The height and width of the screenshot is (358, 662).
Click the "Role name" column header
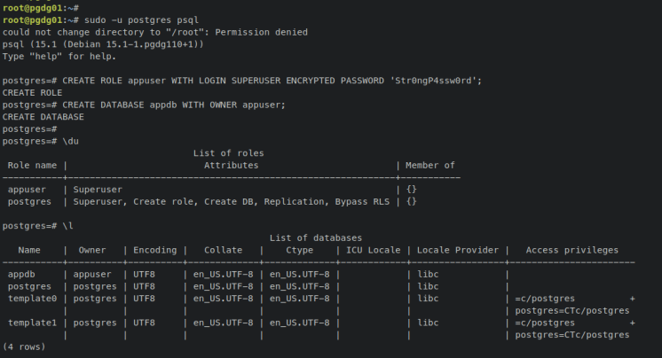tap(32, 165)
